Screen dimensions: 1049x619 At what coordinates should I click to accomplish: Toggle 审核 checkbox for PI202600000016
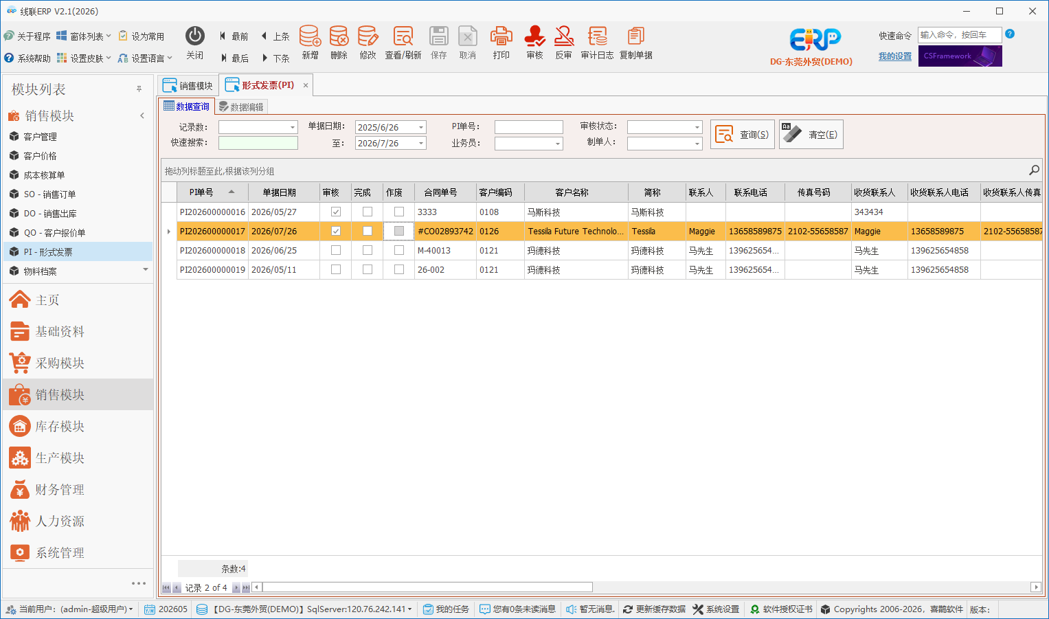336,212
